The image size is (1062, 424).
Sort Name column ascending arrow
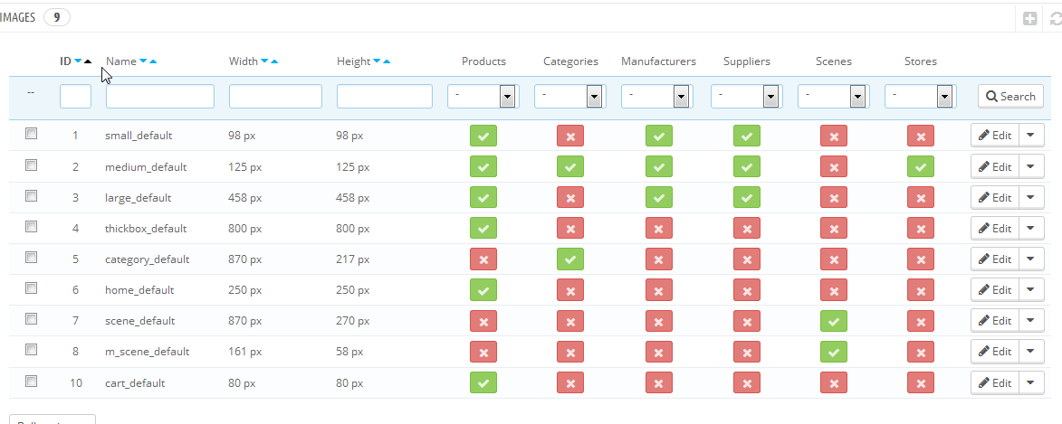pos(153,61)
